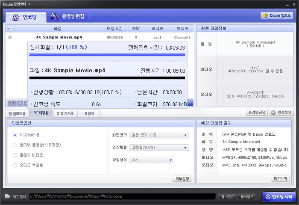This screenshot has width=299, height=205.
Task: Expand the 화면크기 dropdown
Action: click(159, 135)
